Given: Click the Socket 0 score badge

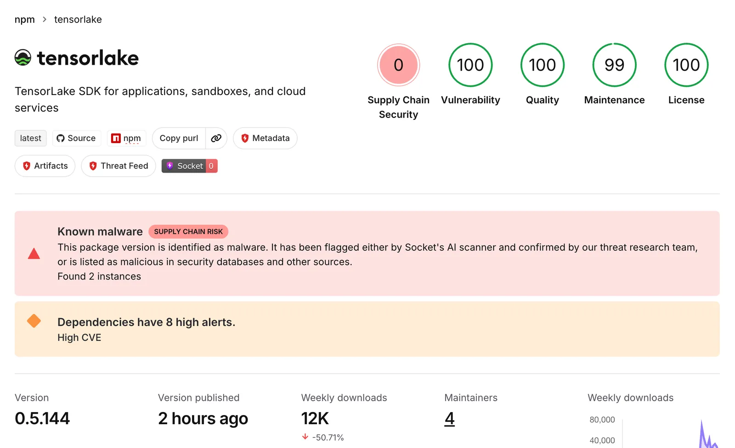Looking at the screenshot, I should pos(189,166).
